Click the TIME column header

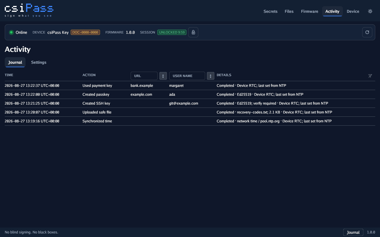pyautogui.click(x=9, y=75)
